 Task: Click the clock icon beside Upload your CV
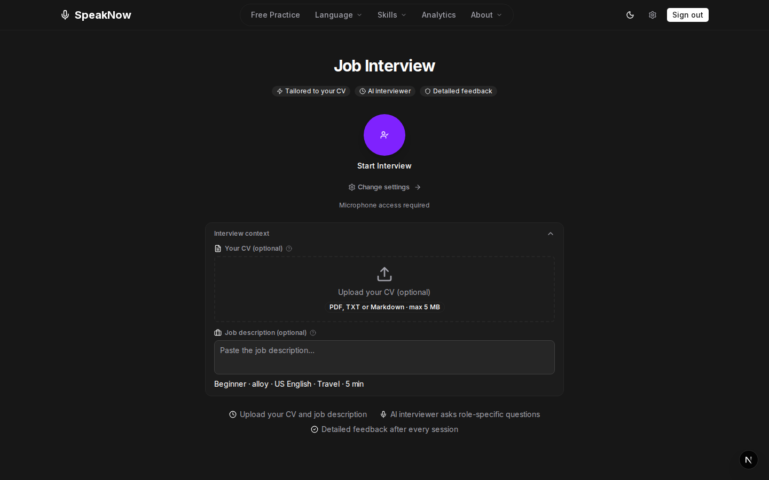(232, 414)
